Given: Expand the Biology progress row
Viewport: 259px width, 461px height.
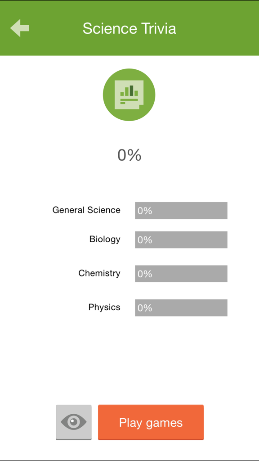Looking at the screenshot, I should 105,240.
